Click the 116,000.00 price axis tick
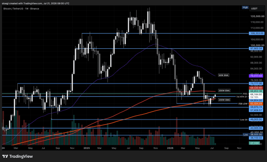The width and height of the screenshot is (267, 162). click(257, 22)
